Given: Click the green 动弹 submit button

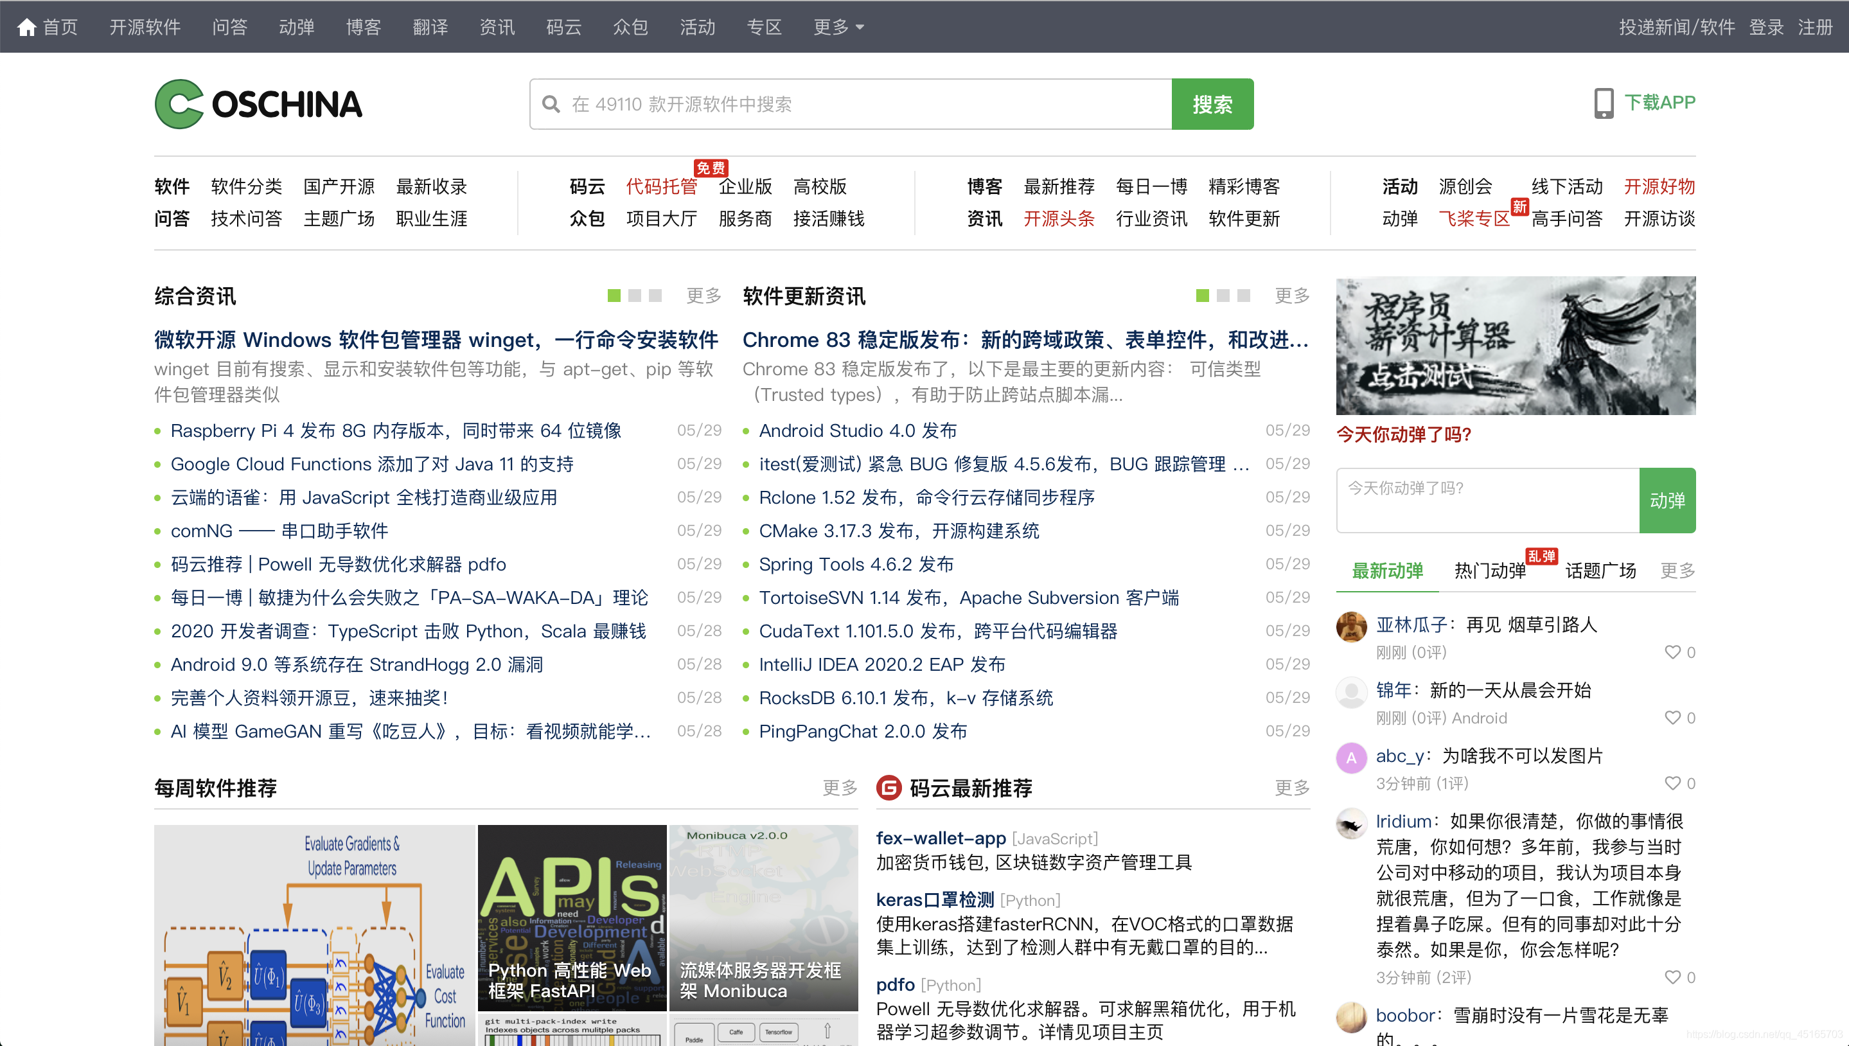Looking at the screenshot, I should (x=1667, y=501).
